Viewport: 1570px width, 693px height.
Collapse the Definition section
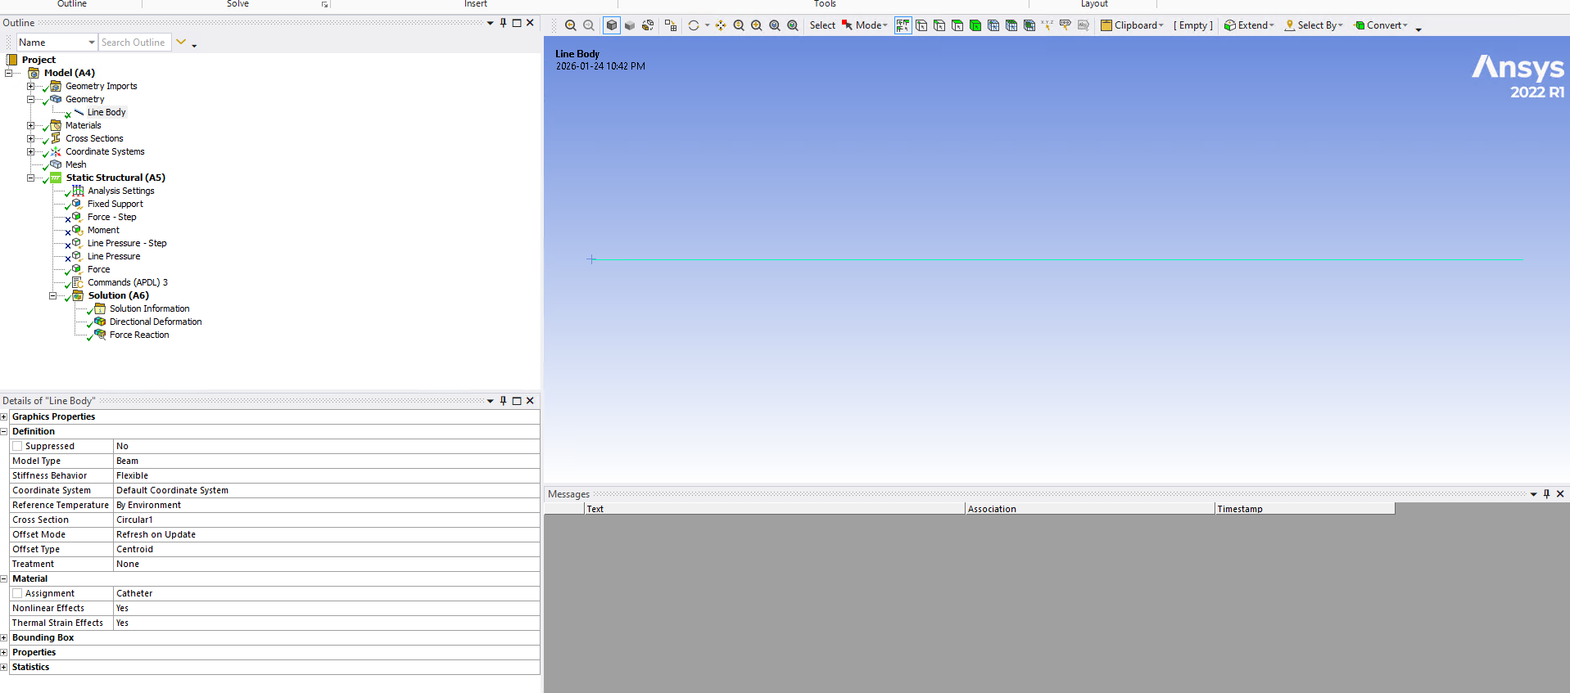point(4,431)
